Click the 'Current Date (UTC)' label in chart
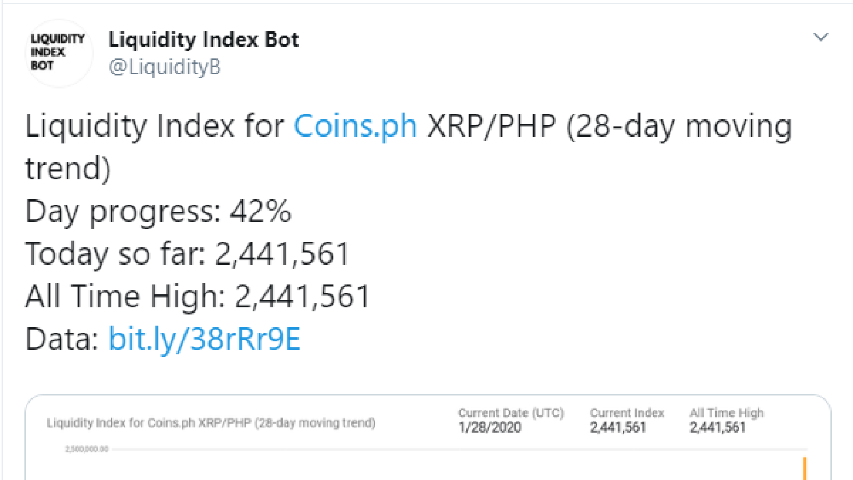Screen dimensions: 853x480 [x=511, y=413]
